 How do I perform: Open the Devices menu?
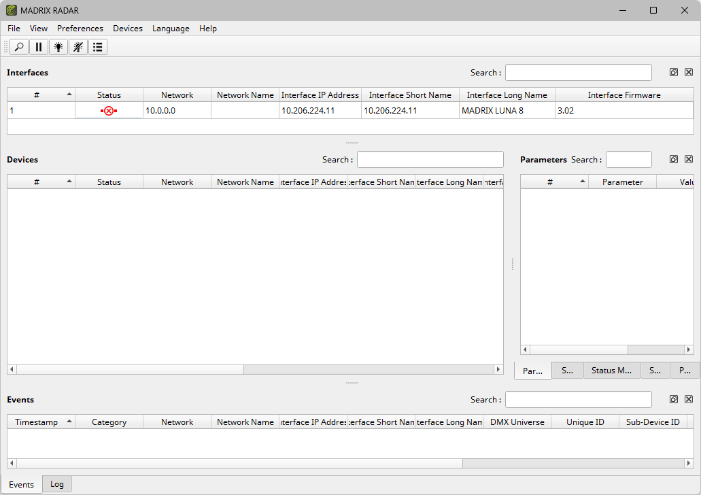[x=128, y=29]
